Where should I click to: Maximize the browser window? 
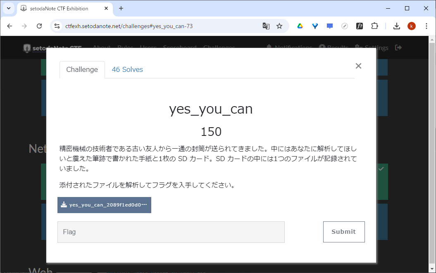[x=407, y=8]
